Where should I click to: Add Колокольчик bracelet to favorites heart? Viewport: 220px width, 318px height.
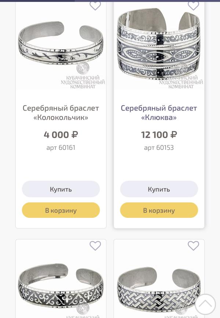tap(95, 6)
